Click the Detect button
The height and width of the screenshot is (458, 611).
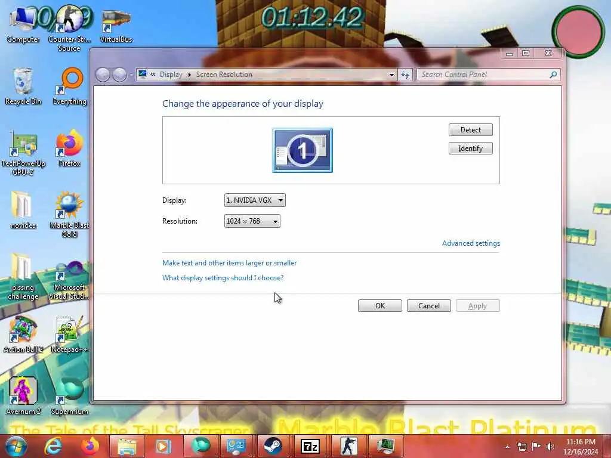[470, 129]
